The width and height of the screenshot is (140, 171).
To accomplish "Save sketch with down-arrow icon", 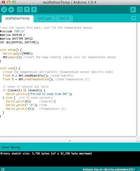I will pyautogui.click(x=34, y=10).
